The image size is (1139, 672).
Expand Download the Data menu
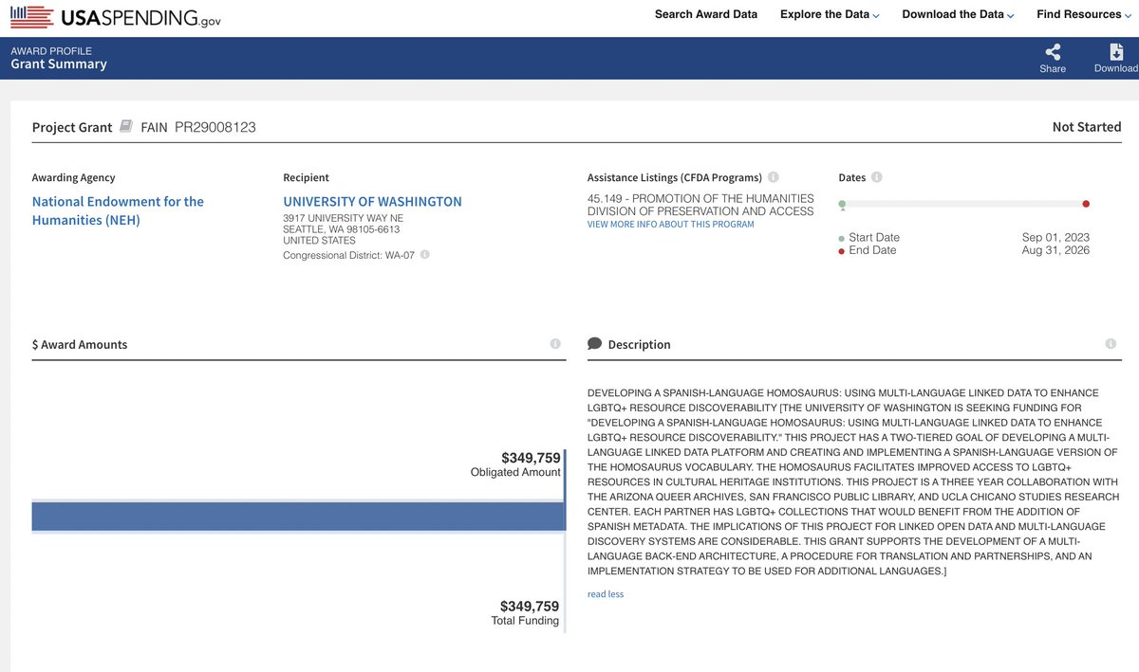tap(958, 14)
